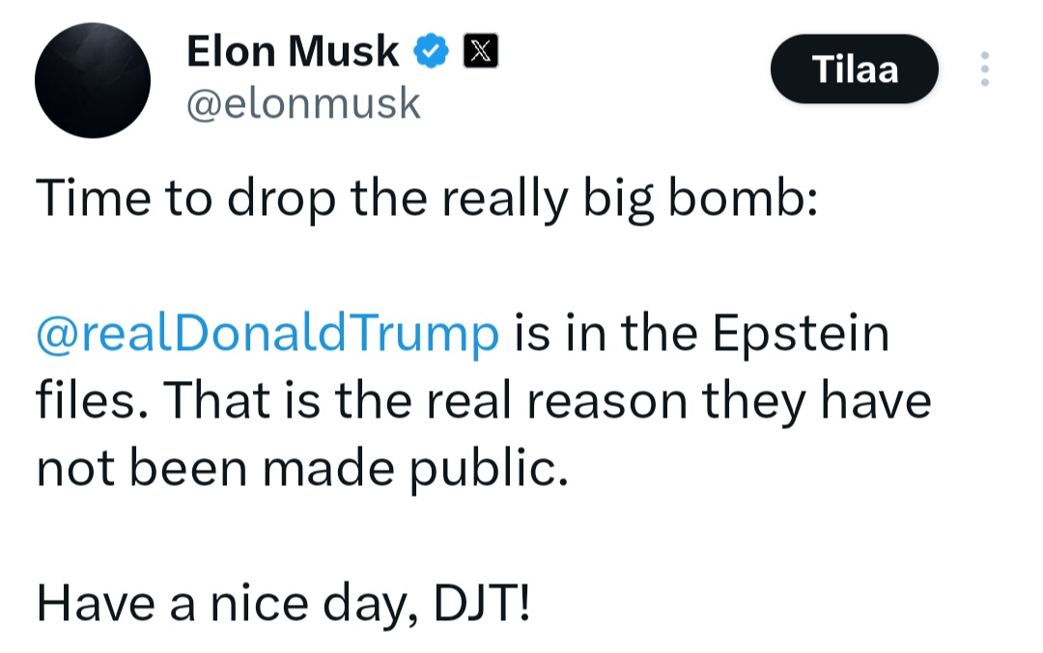The image size is (1043, 653).
Task: Click the 'Have a nice day, DJT!' line
Action: 283,603
